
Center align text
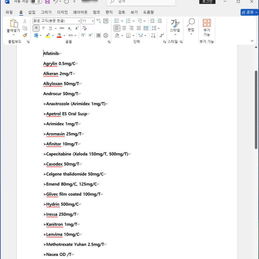124,28
